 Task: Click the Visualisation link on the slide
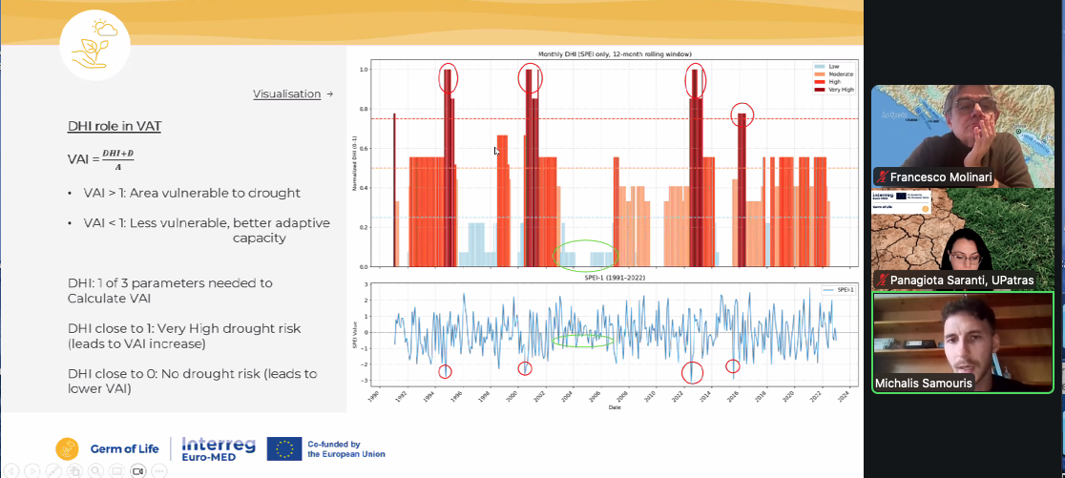pos(286,94)
